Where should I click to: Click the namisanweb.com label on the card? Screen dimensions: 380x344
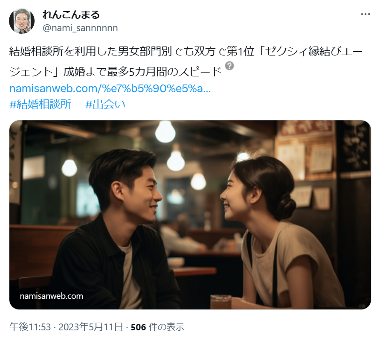coord(51,296)
